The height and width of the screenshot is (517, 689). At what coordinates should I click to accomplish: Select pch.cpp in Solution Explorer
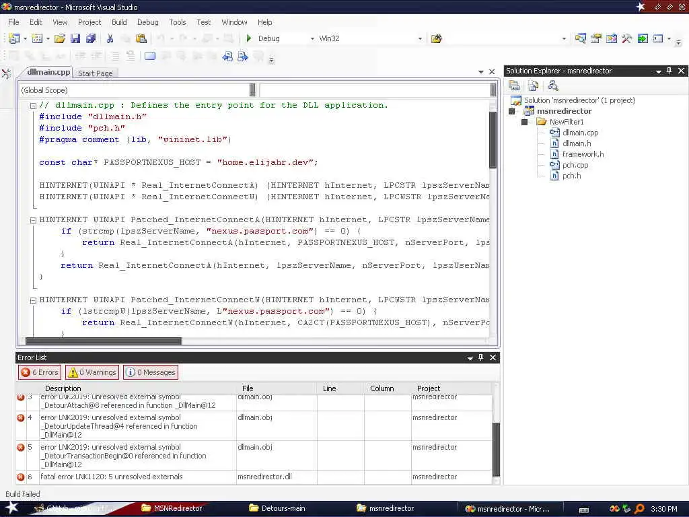coord(575,165)
